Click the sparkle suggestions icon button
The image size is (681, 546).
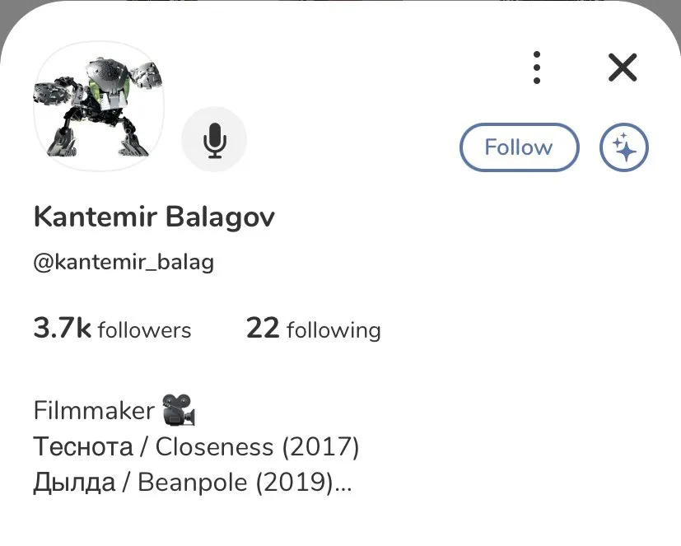coord(624,147)
